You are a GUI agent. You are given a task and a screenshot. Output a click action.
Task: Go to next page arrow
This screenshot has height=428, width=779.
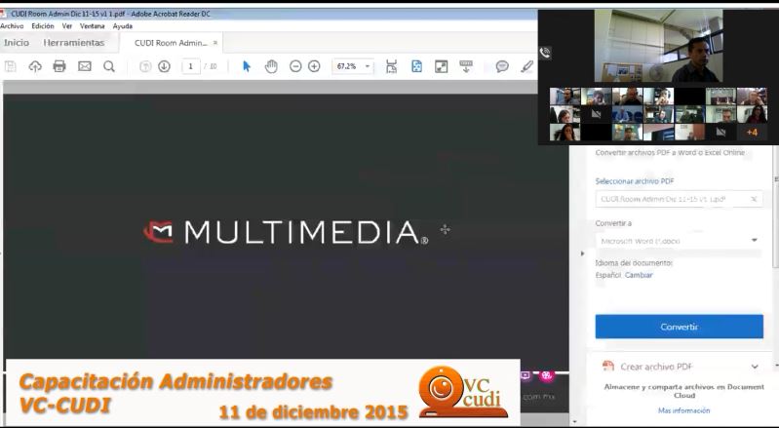pyautogui.click(x=164, y=66)
